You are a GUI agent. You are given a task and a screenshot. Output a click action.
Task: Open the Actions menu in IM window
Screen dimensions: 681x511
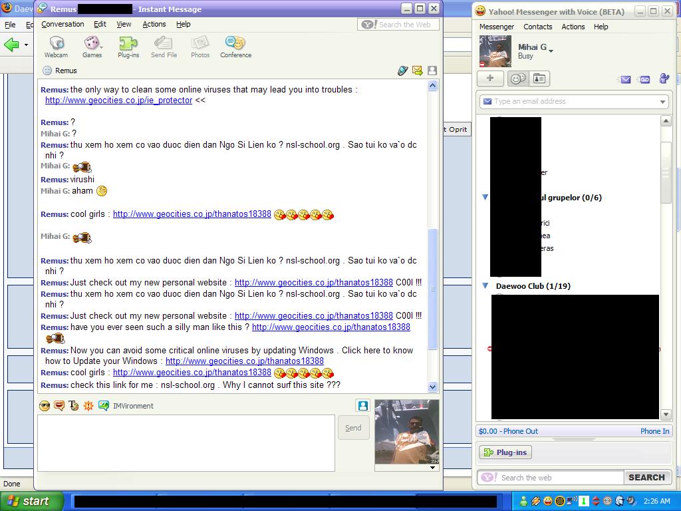(154, 25)
